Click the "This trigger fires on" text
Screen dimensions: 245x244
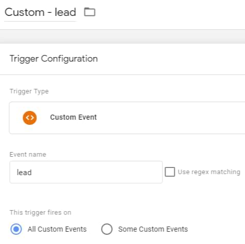pos(40,212)
